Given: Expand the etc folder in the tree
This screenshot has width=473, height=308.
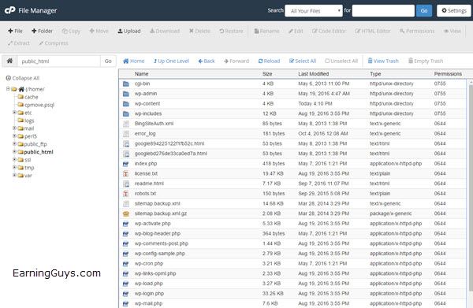Looking at the screenshot, I should tap(14, 113).
